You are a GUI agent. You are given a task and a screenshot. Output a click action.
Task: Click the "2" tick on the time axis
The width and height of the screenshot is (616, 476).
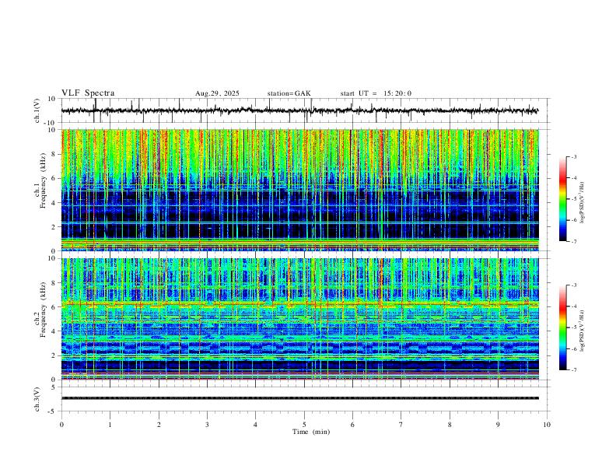tap(159, 425)
